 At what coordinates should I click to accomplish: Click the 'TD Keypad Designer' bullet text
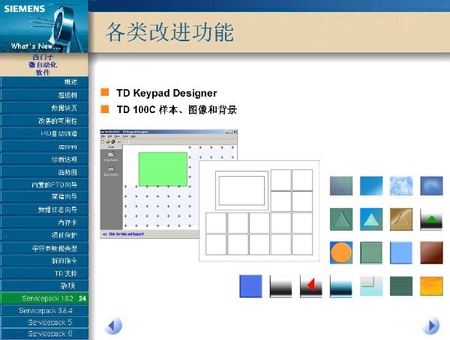(166, 93)
